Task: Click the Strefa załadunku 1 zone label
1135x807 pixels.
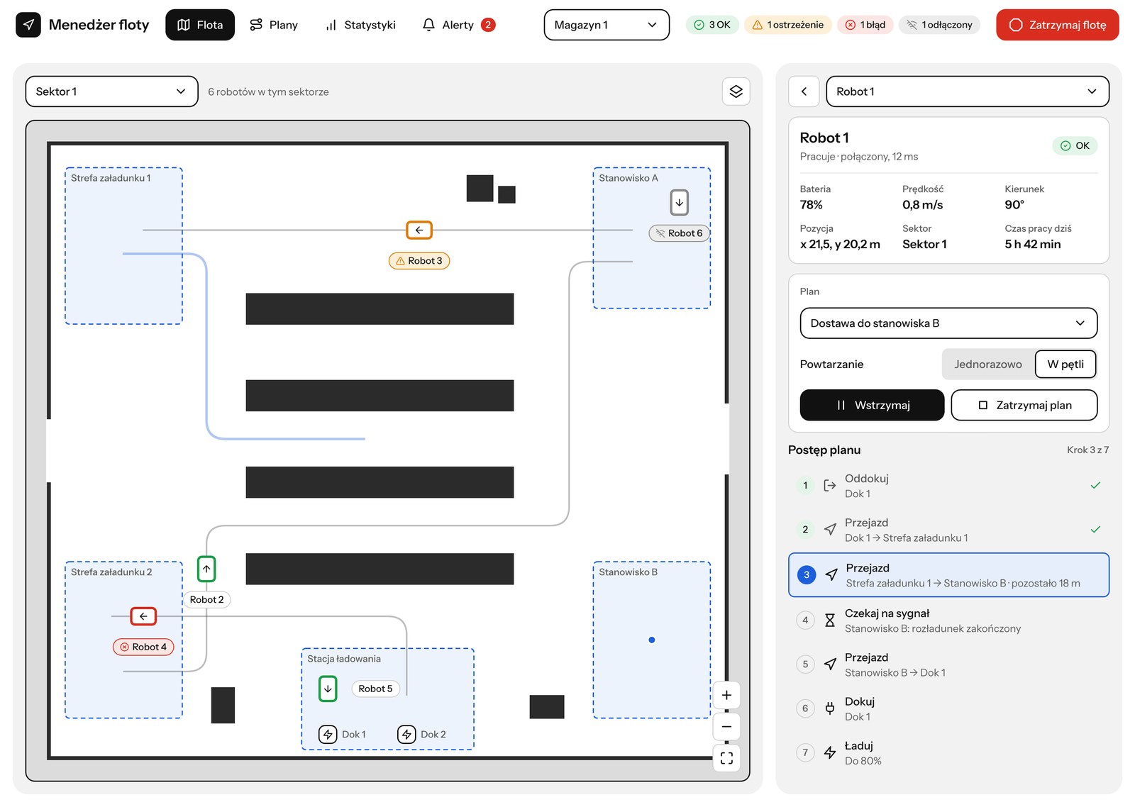Action: pyautogui.click(x=111, y=178)
